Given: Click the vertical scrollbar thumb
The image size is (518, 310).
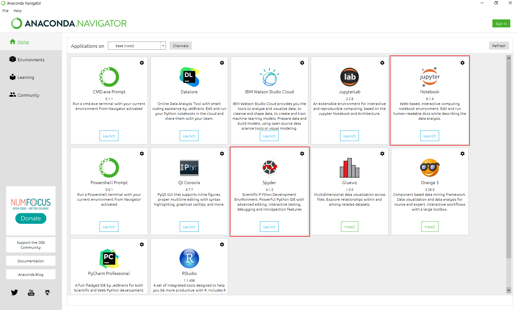Looking at the screenshot, I should pyautogui.click(x=509, y=159).
